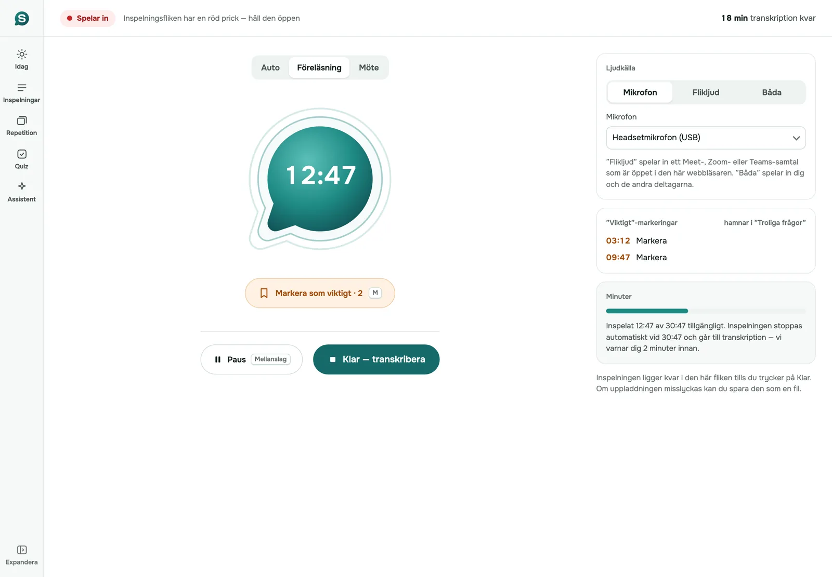Screen dimensions: 832x577
Task: Expand the sidebar with Expandera icon
Action: 22,549
